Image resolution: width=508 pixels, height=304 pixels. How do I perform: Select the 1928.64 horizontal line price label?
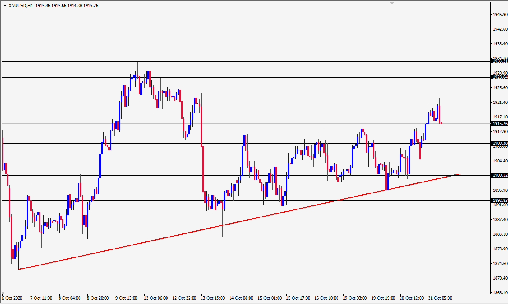click(500, 77)
